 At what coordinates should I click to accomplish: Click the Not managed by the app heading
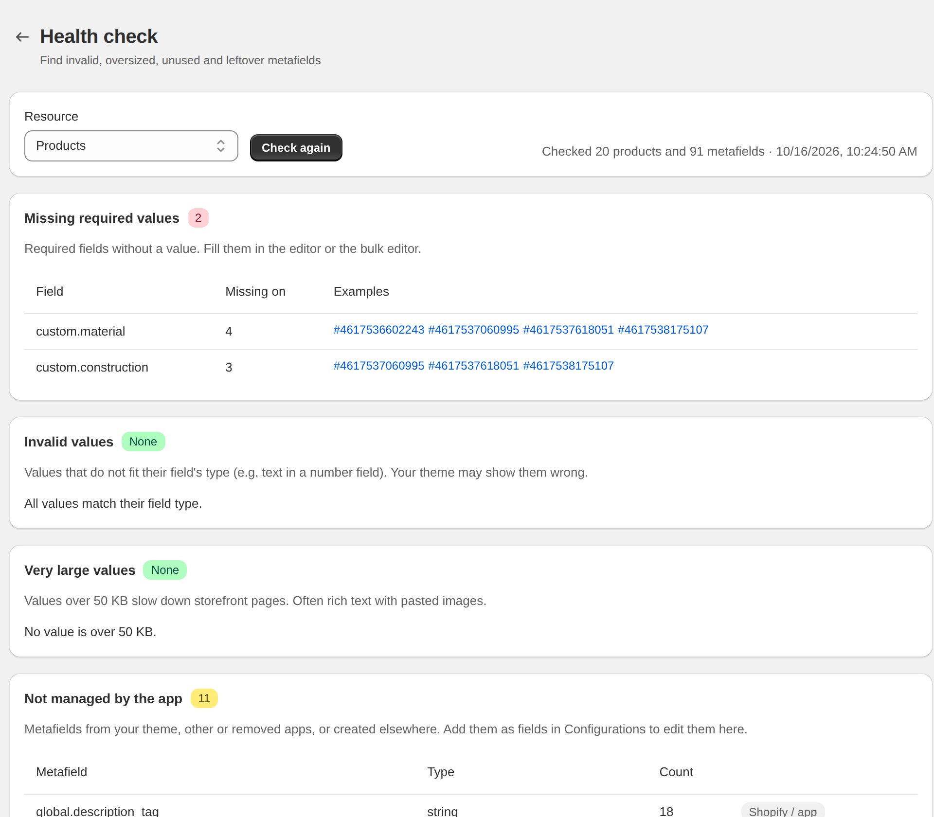pos(103,699)
